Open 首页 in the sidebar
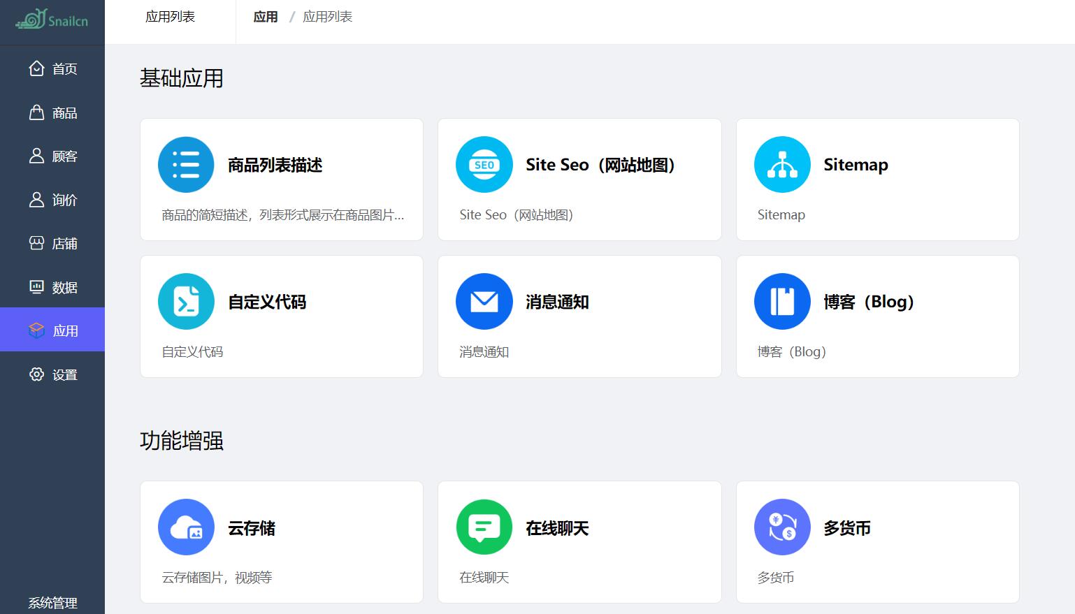The width and height of the screenshot is (1075, 614). click(52, 68)
